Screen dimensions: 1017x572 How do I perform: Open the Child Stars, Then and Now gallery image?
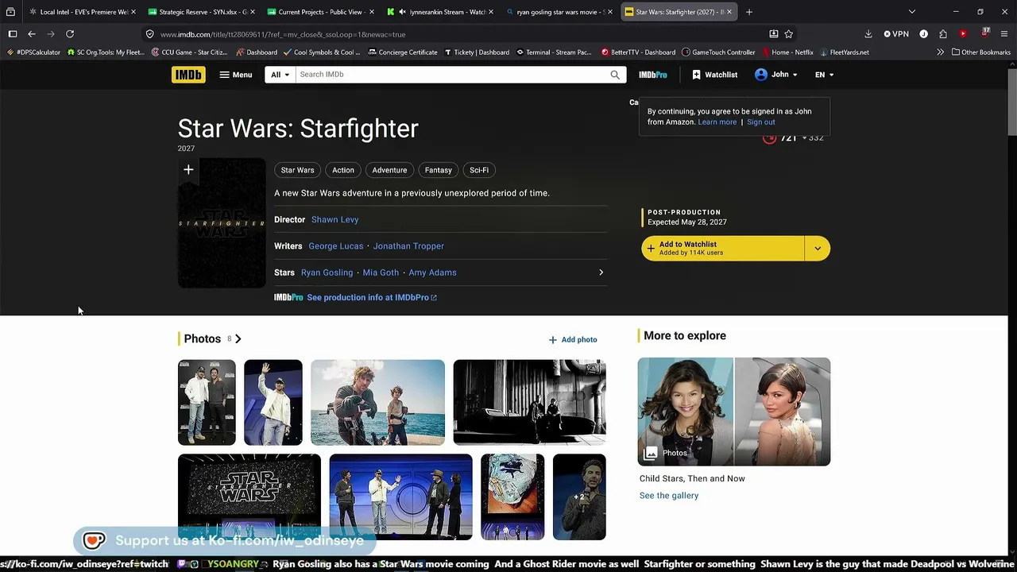(x=734, y=412)
